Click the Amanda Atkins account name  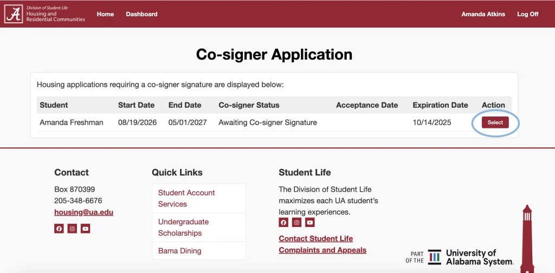(483, 14)
